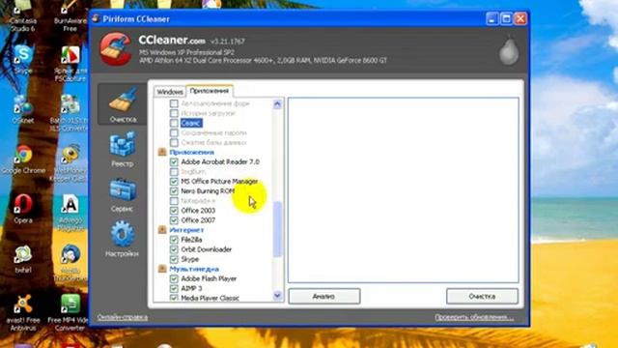Screen dimensions: 618x348
Task: Uncheck Adobe Flash Player
Action: [174, 278]
